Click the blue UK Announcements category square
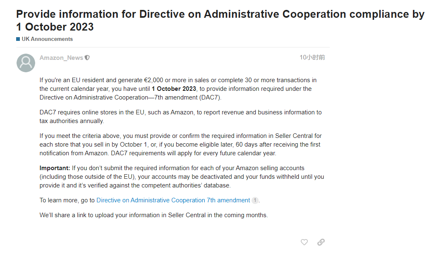The image size is (434, 256). [18, 39]
